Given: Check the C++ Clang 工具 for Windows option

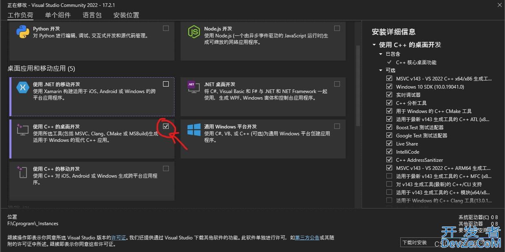Looking at the screenshot, I should coord(389,200).
